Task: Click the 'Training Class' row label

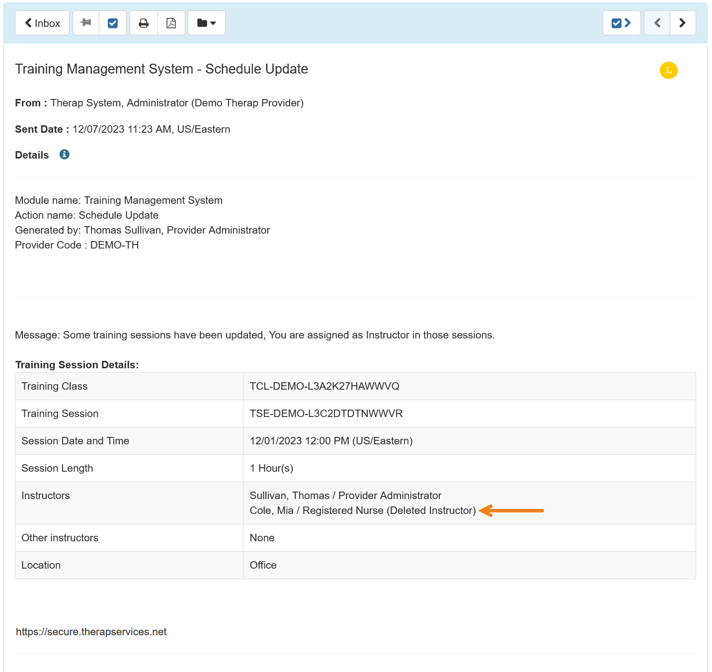Action: pyautogui.click(x=55, y=386)
